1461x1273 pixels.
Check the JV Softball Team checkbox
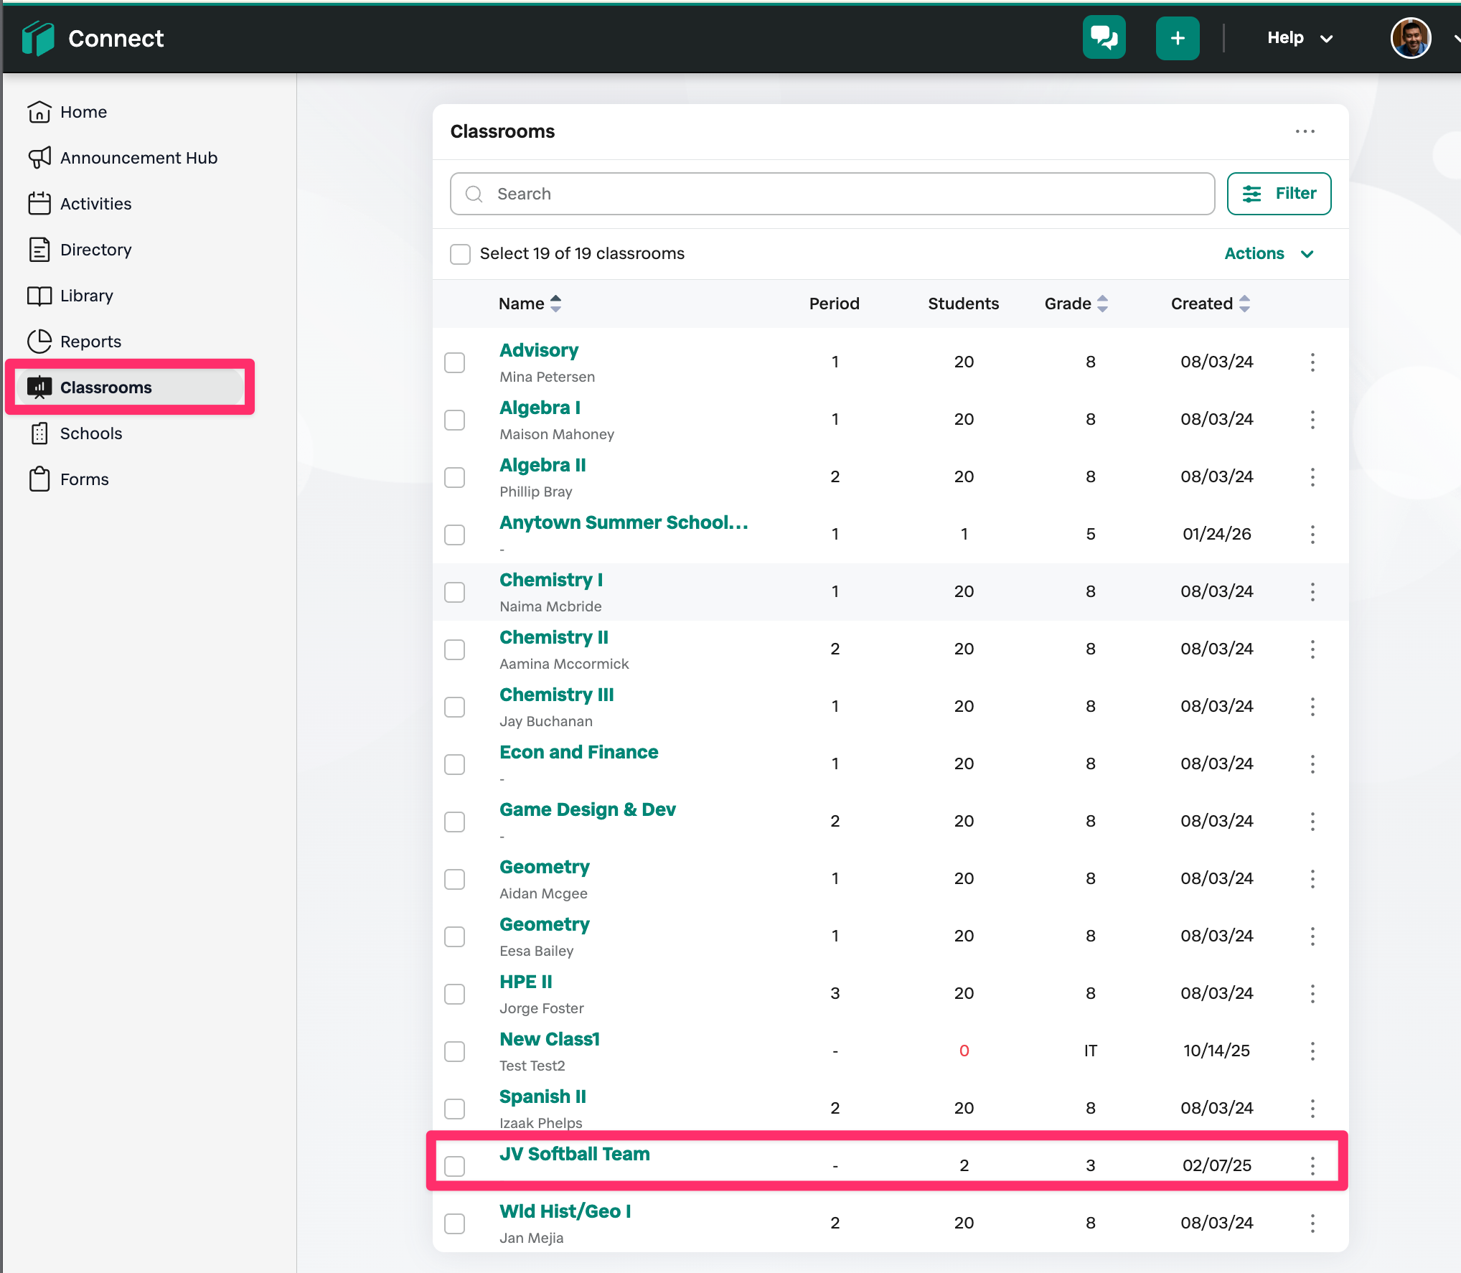[x=454, y=1166]
